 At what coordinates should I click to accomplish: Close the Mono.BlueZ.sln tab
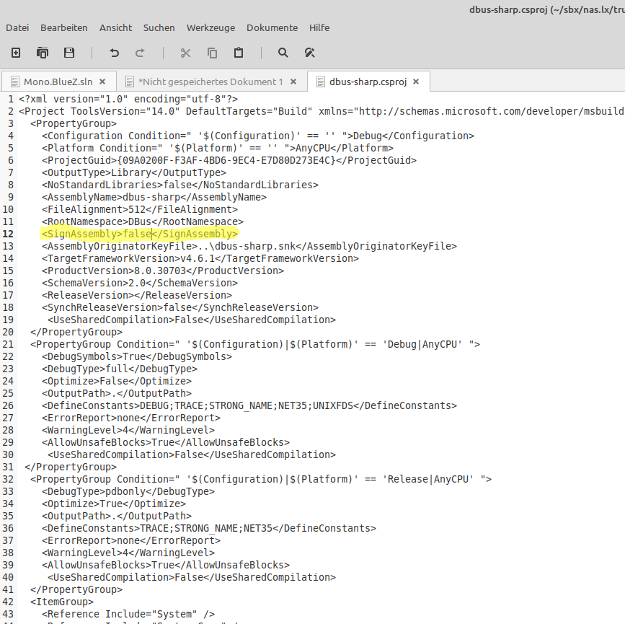coord(102,82)
